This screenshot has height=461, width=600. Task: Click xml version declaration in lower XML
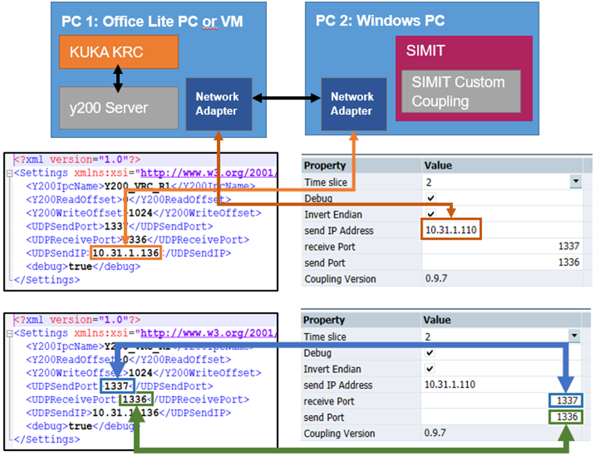tap(77, 320)
